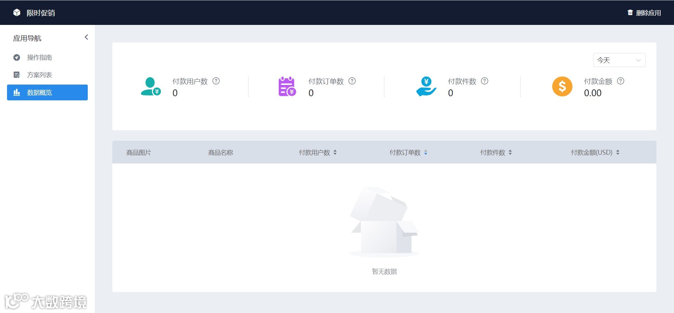Click the 付款件数 summary label

click(x=462, y=81)
